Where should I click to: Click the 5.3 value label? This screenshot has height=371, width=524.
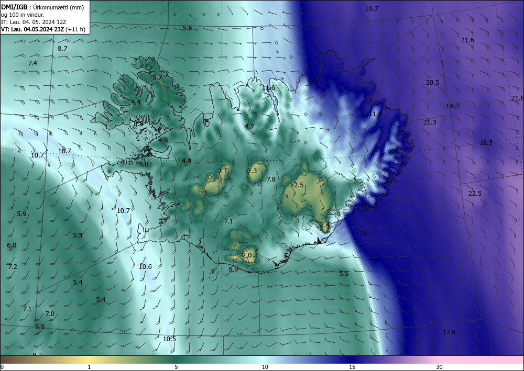point(78,235)
